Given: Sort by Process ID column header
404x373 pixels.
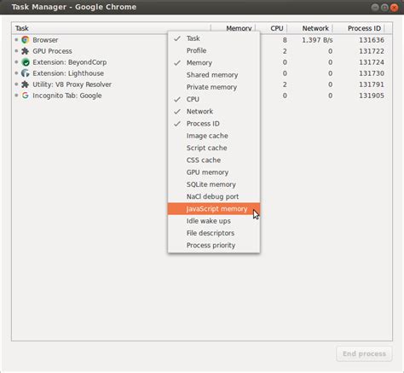Looking at the screenshot, I should point(364,28).
